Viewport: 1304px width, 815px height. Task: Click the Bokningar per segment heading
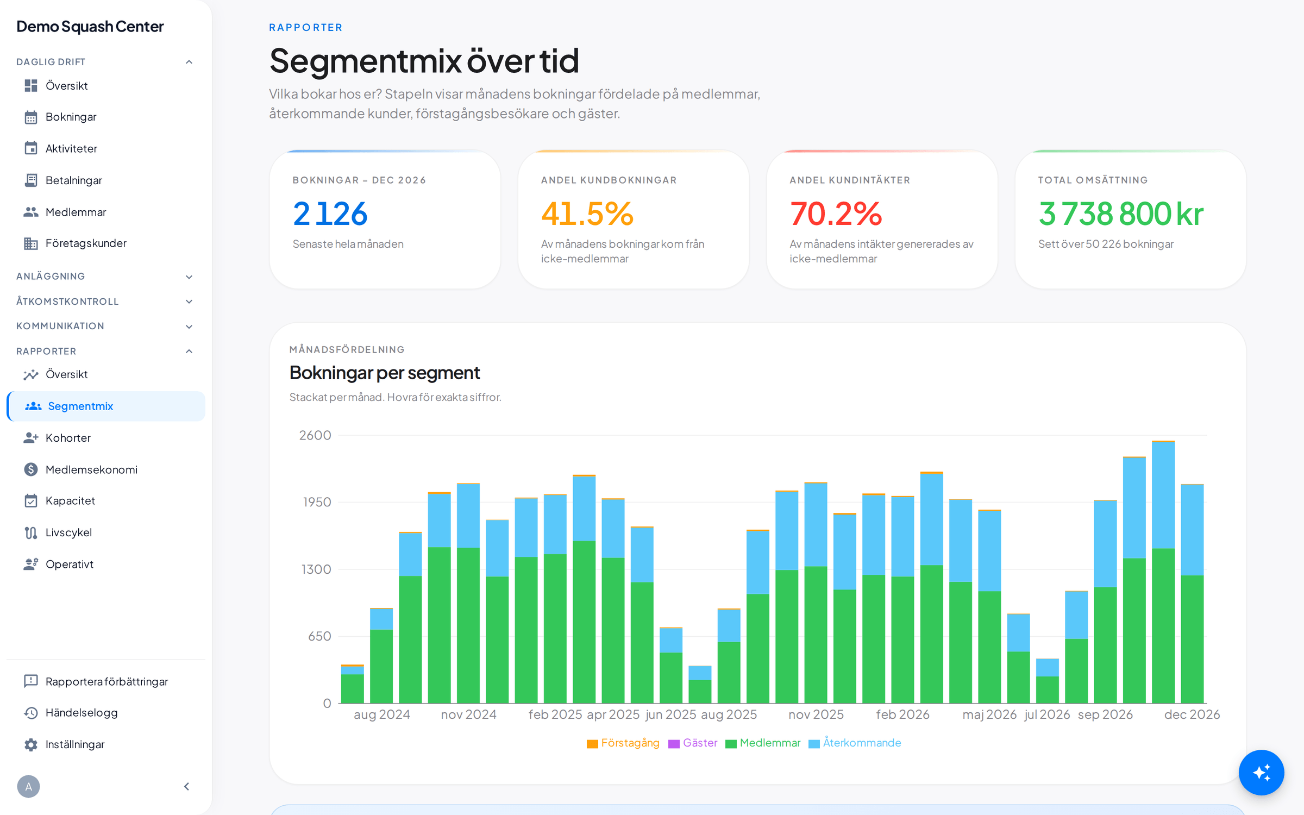(385, 373)
